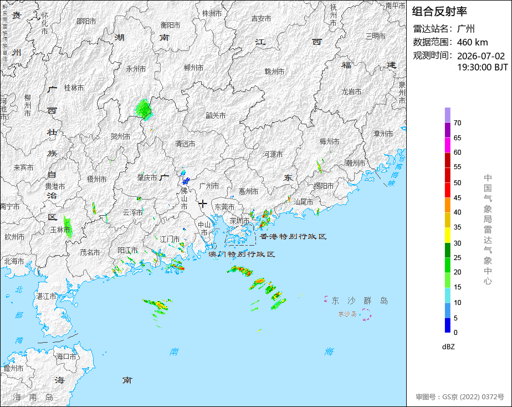Image resolution: width=512 pixels, height=407 pixels.
Task: Click the 组合反射率 title text
Action: point(439,12)
